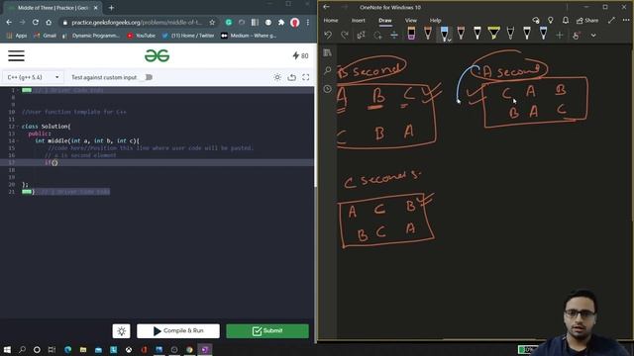Click OneNote Share button

(x=587, y=20)
